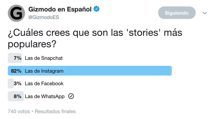
Task: Click the stories poll question text
Action: click(95, 38)
